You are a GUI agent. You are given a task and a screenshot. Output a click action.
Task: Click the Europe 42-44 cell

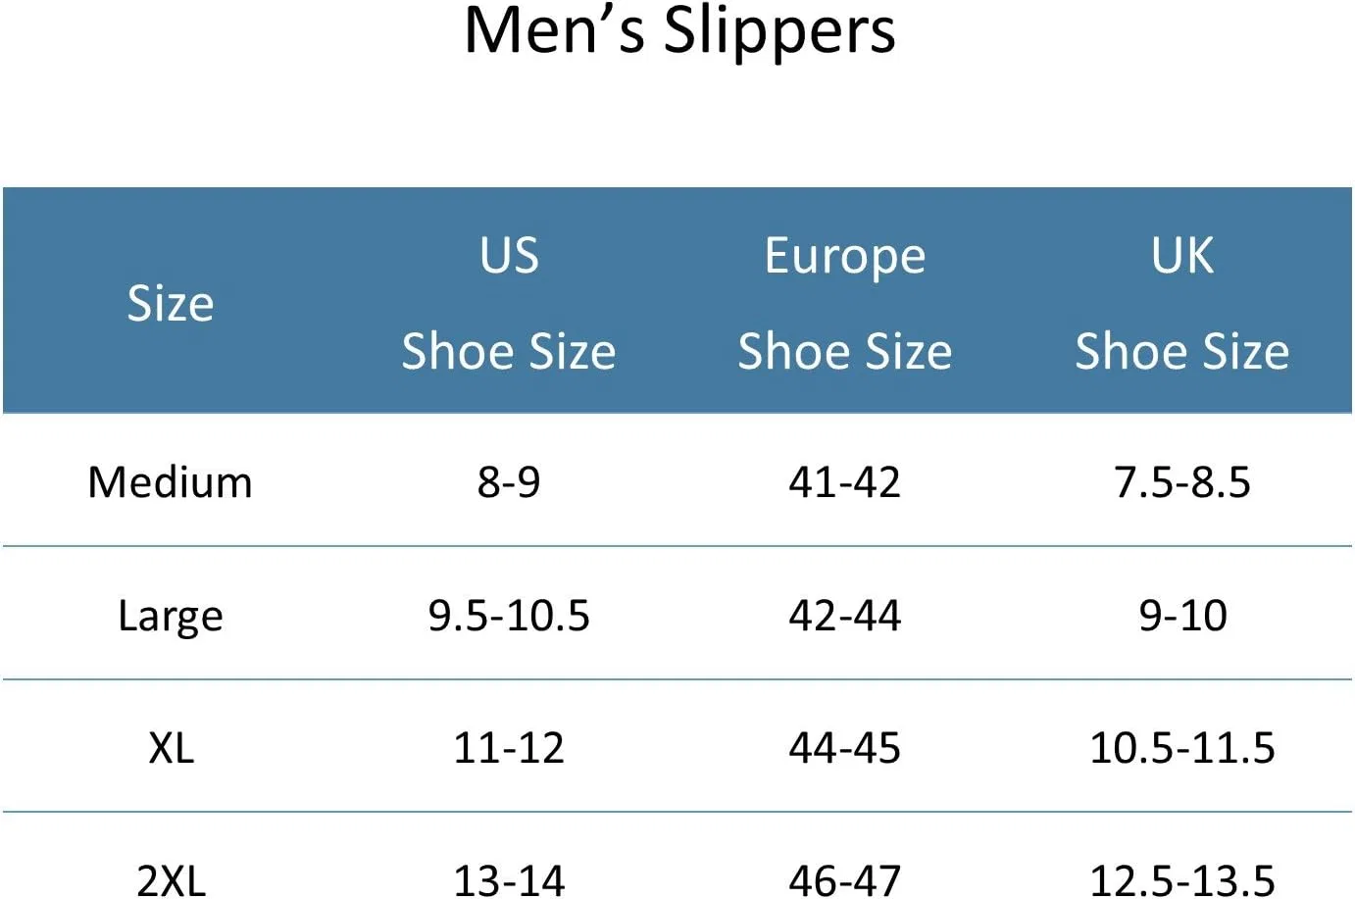tap(845, 616)
